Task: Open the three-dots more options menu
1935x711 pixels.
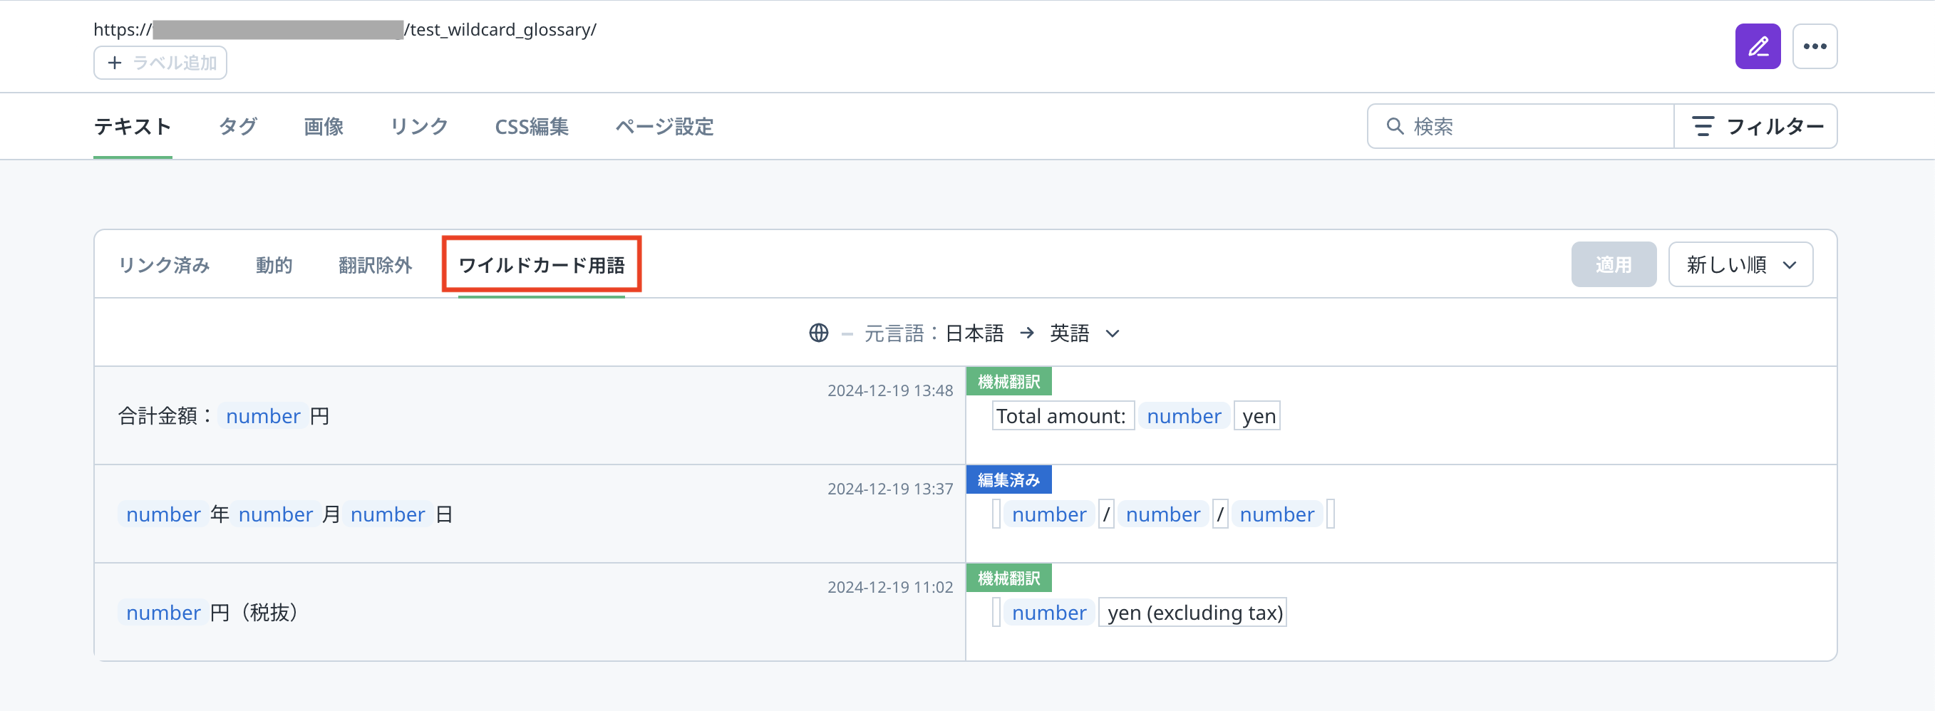Action: pos(1814,46)
